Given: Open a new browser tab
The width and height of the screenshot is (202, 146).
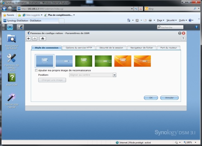Looking at the screenshot, I should 62,21.
